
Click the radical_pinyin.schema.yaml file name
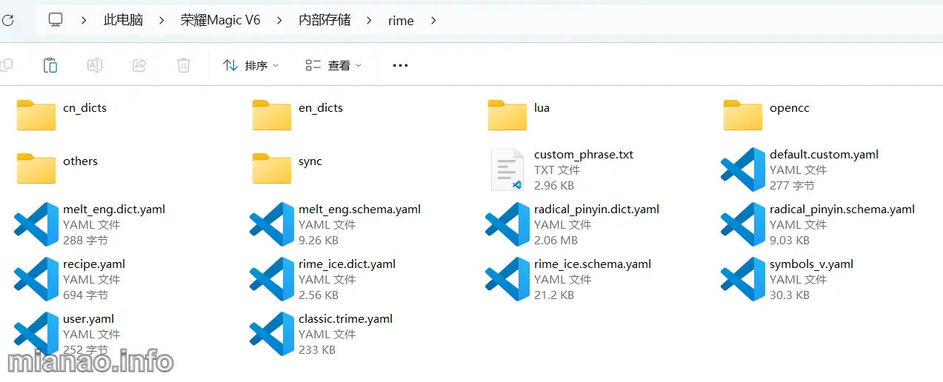[842, 210]
